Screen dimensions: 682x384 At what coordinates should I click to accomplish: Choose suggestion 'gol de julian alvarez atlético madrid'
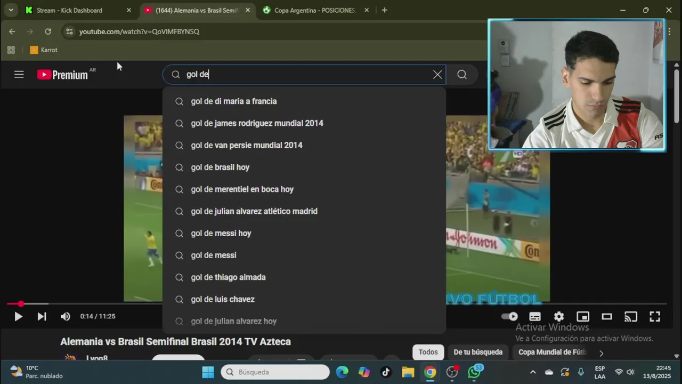304,211
